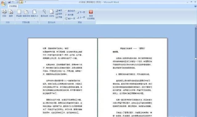Set zoom to 100%
197x117 pixels.
(51, 13)
